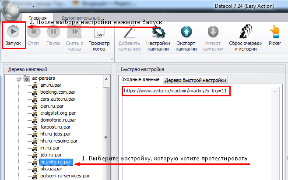Click the campaign tree scrollbar up arrow
288x180 pixels.
tap(106, 79)
